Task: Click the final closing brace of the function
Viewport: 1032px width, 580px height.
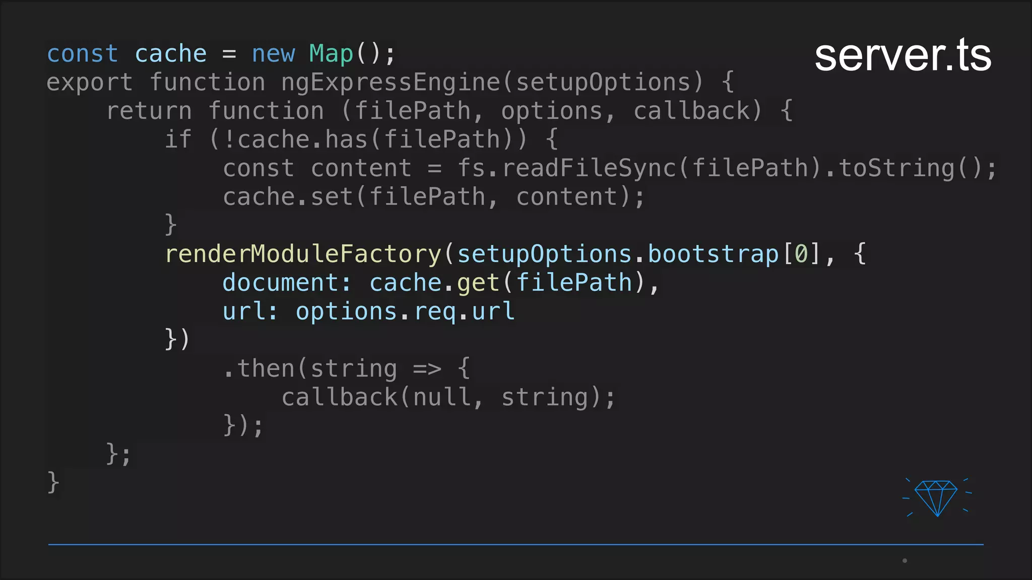Action: (x=53, y=482)
